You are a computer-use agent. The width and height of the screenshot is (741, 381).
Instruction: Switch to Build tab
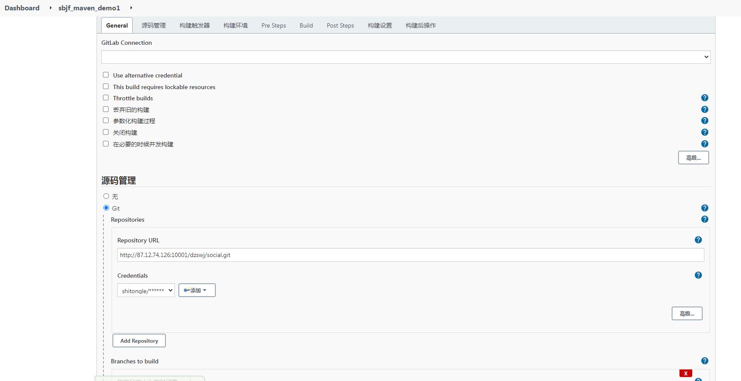tap(306, 25)
